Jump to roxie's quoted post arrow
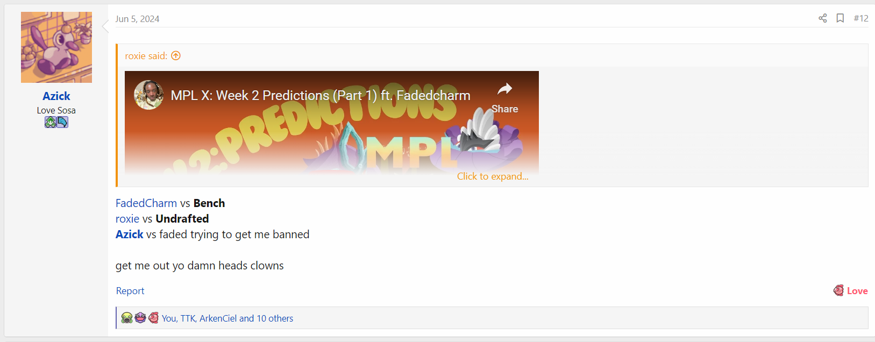Image resolution: width=875 pixels, height=342 pixels. (x=176, y=55)
